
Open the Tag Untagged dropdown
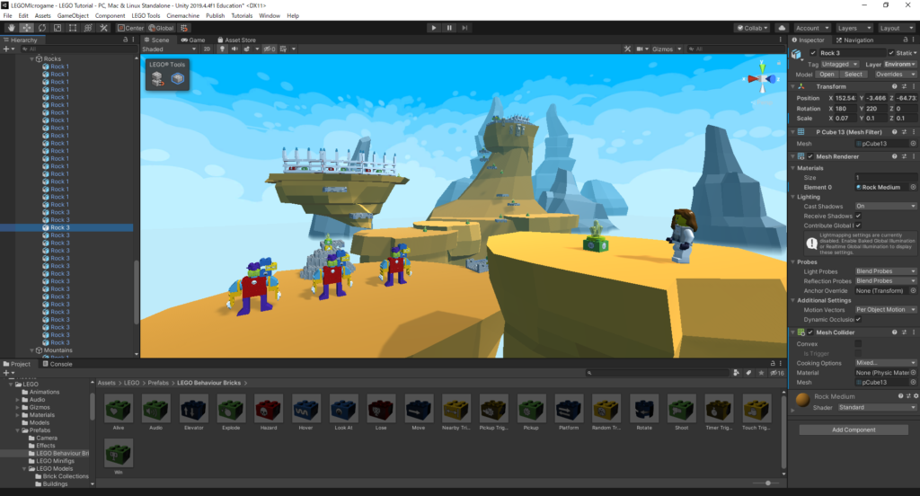pyautogui.click(x=840, y=65)
